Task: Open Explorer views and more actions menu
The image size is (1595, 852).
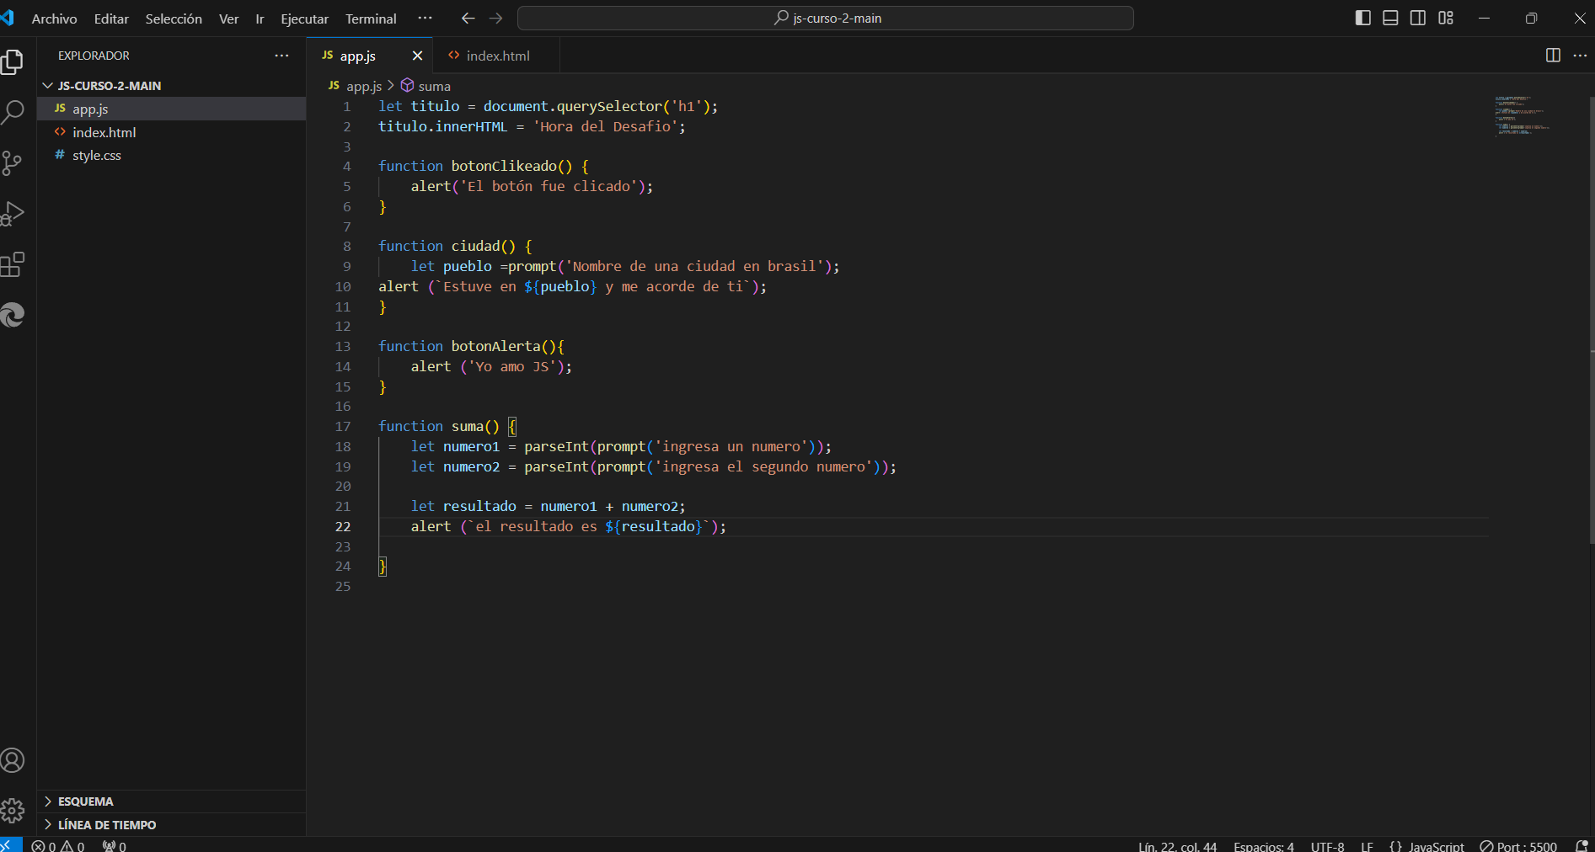Action: pyautogui.click(x=281, y=56)
